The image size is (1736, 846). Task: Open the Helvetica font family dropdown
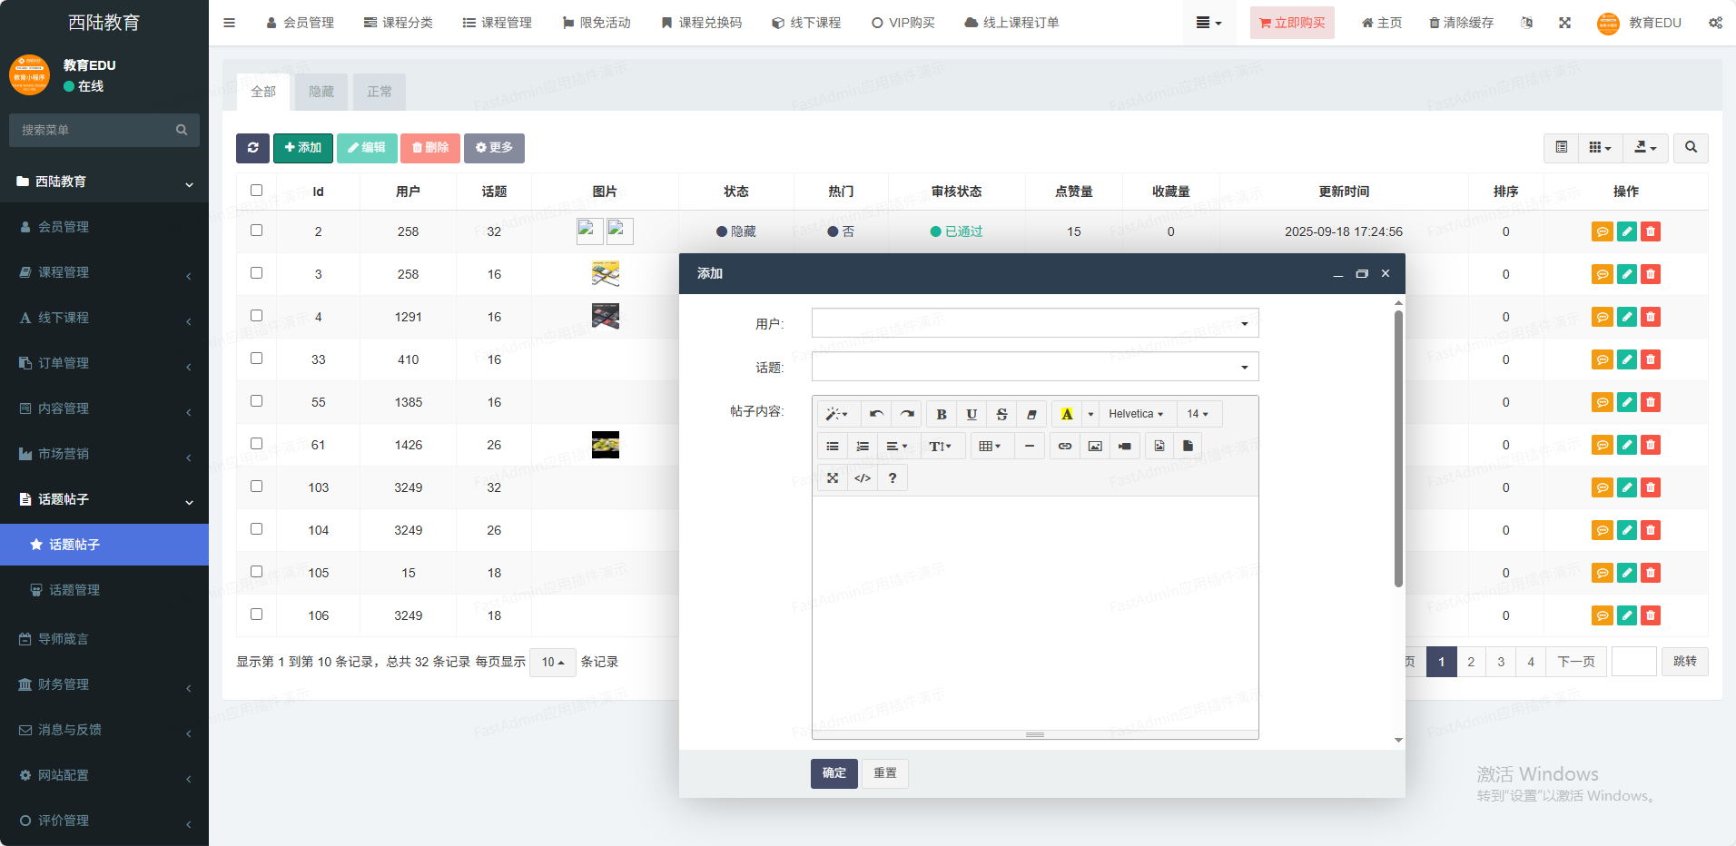coord(1135,414)
